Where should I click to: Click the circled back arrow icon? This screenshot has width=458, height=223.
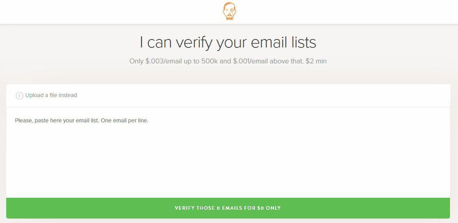[x=20, y=95]
